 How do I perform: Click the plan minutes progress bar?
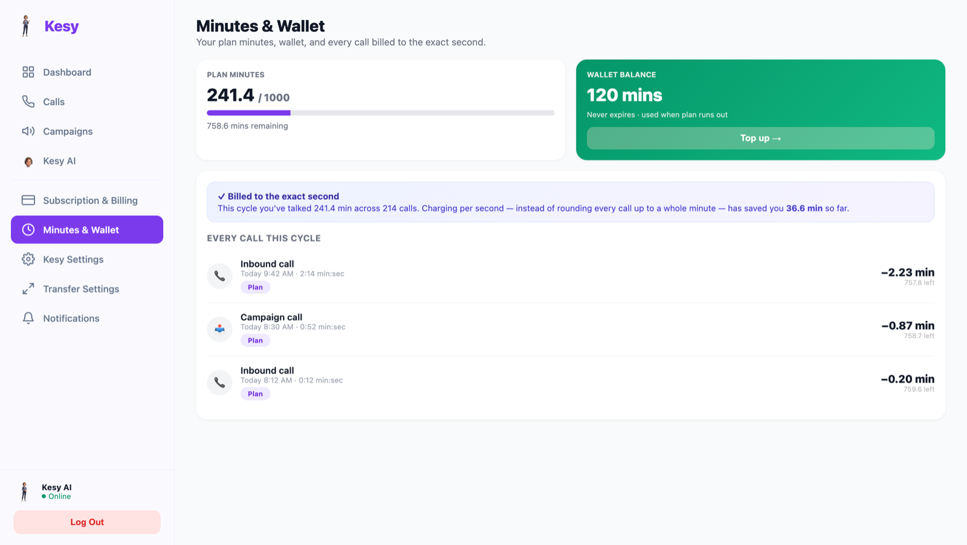click(381, 113)
